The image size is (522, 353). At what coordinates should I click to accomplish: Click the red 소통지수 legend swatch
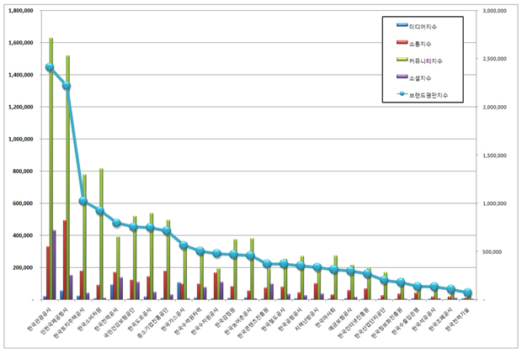click(x=402, y=42)
